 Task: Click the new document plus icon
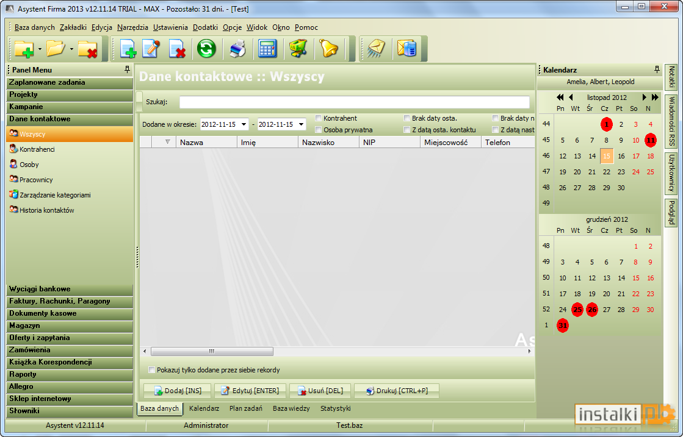(x=128, y=48)
